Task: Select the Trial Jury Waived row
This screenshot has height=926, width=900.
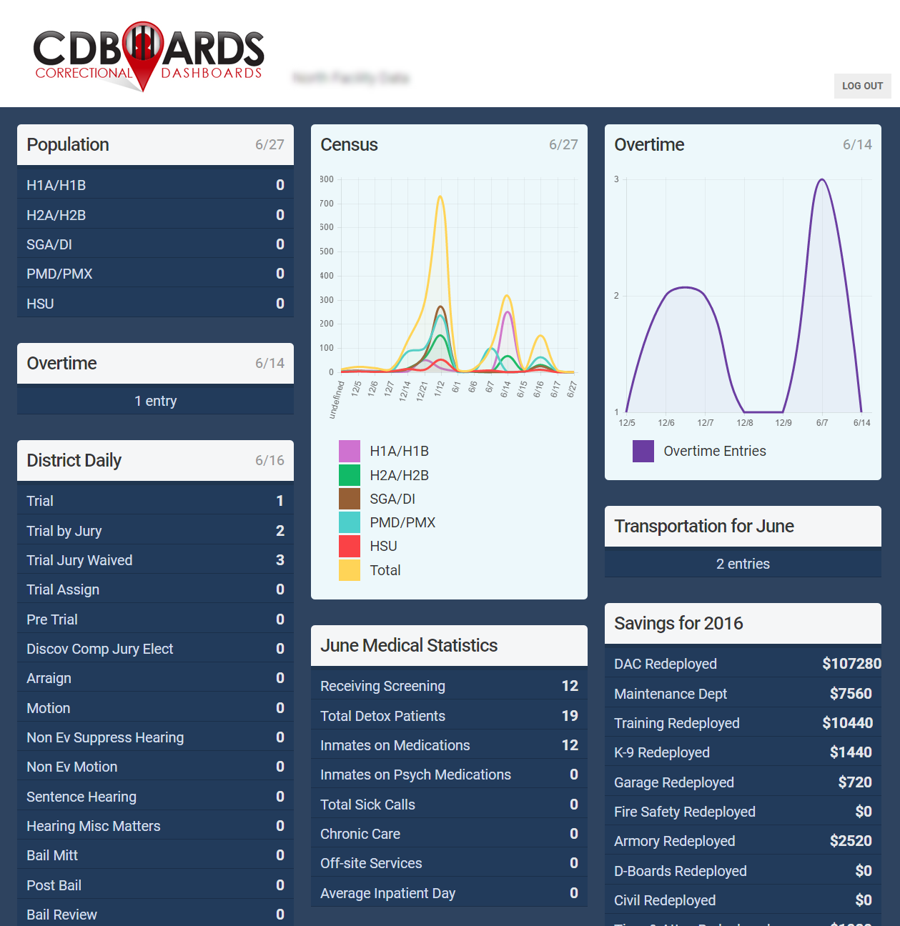Action: coord(155,560)
